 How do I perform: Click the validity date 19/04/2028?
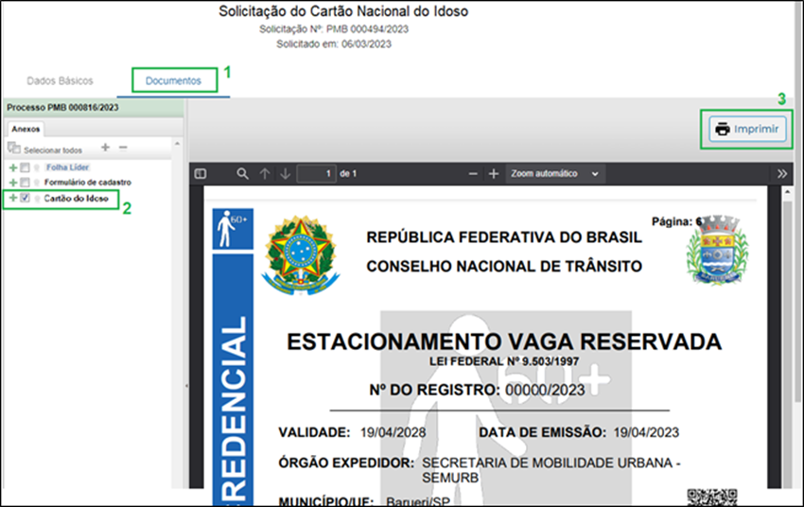tap(393, 432)
